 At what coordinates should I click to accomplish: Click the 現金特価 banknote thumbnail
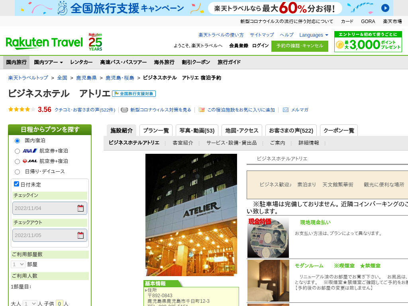tap(268, 238)
